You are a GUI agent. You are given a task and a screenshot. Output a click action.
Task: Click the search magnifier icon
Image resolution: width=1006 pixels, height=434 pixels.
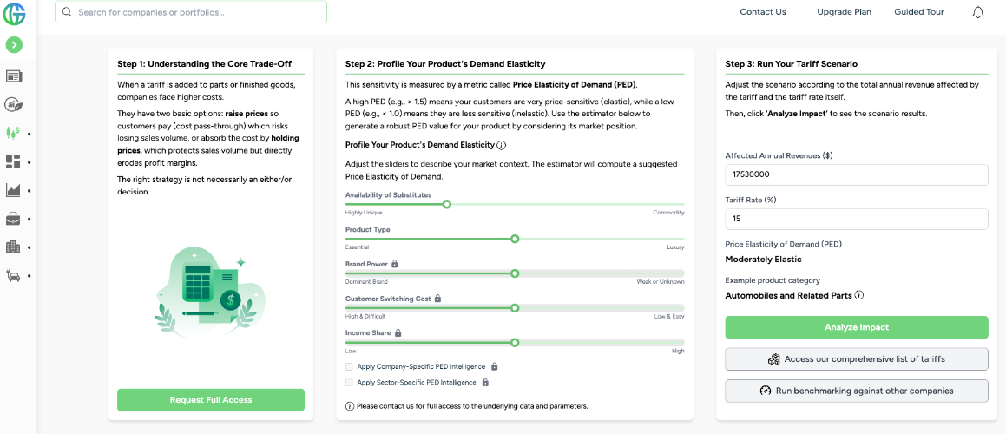click(66, 12)
